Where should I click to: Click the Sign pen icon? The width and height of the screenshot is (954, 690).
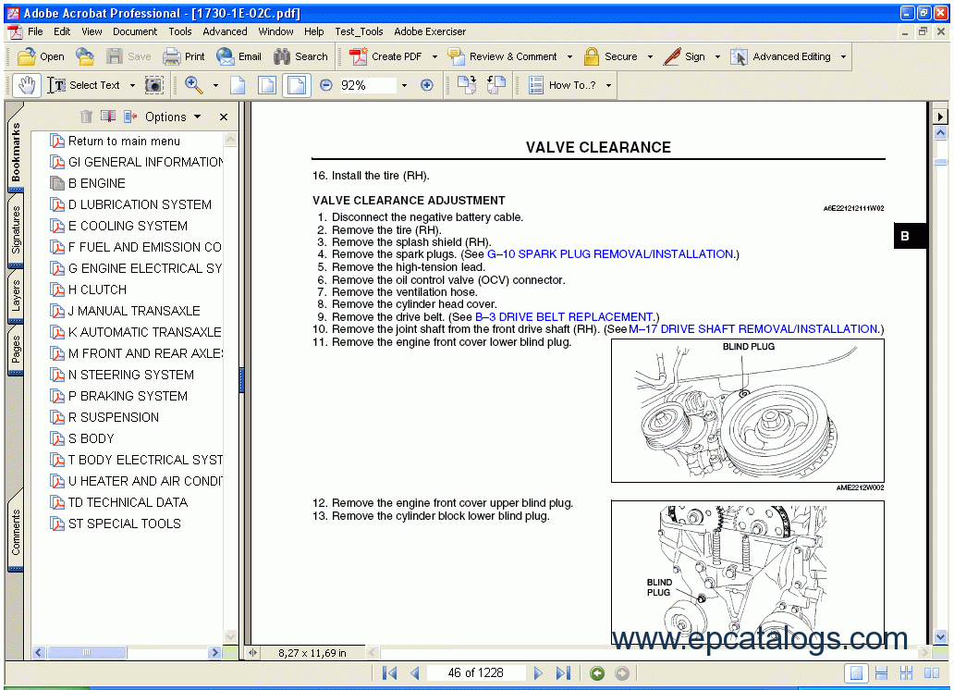pyautogui.click(x=672, y=56)
